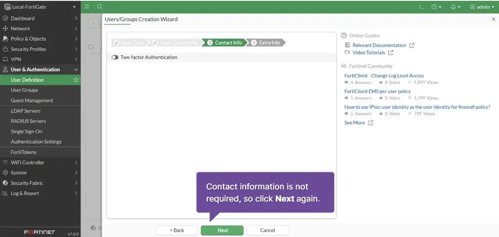Click external-link icon beside Relevant Documentation
The height and width of the screenshot is (237, 499).
(412, 45)
